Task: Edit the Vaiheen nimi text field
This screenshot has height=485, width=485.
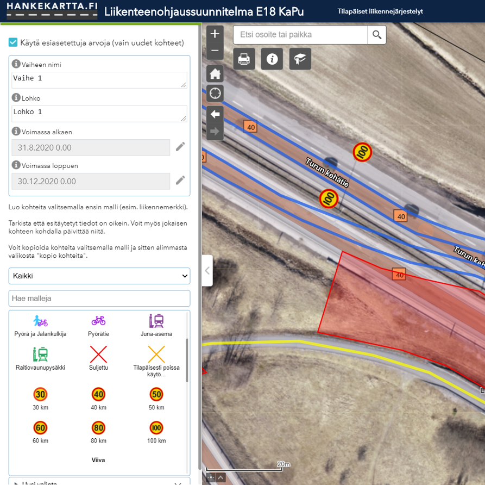Action: pyautogui.click(x=99, y=80)
